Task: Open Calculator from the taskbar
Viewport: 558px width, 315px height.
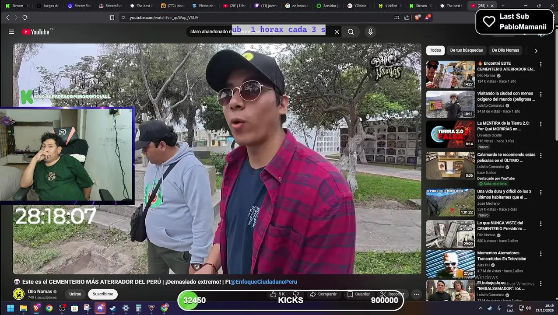Action: coord(138,308)
